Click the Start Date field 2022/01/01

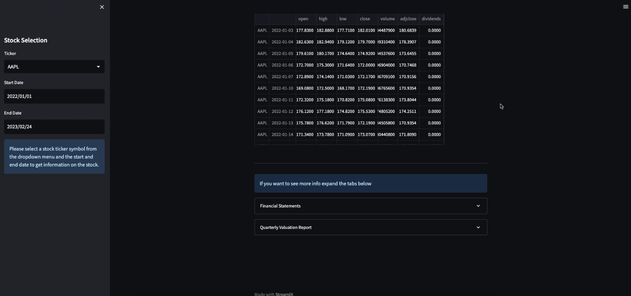(x=54, y=96)
